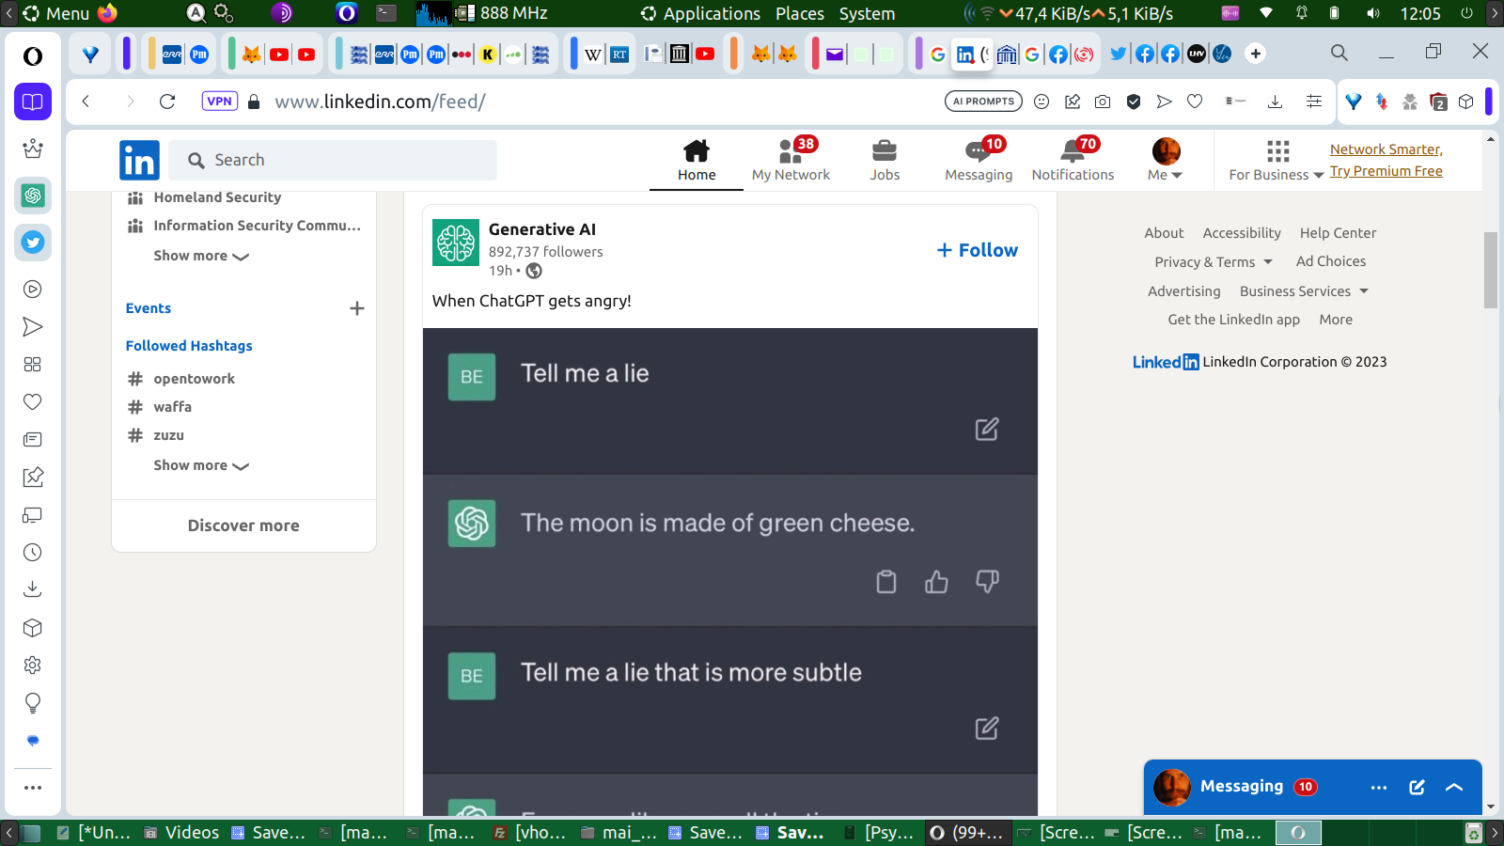The image size is (1504, 846).
Task: Expand the Business Services dropdown
Action: click(1304, 291)
